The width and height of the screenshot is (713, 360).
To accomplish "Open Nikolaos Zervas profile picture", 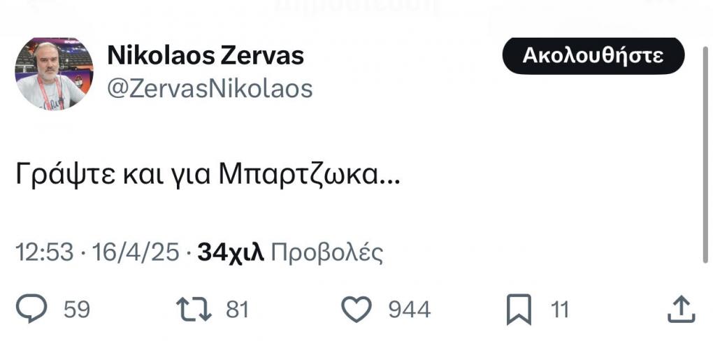I will pos(54,73).
